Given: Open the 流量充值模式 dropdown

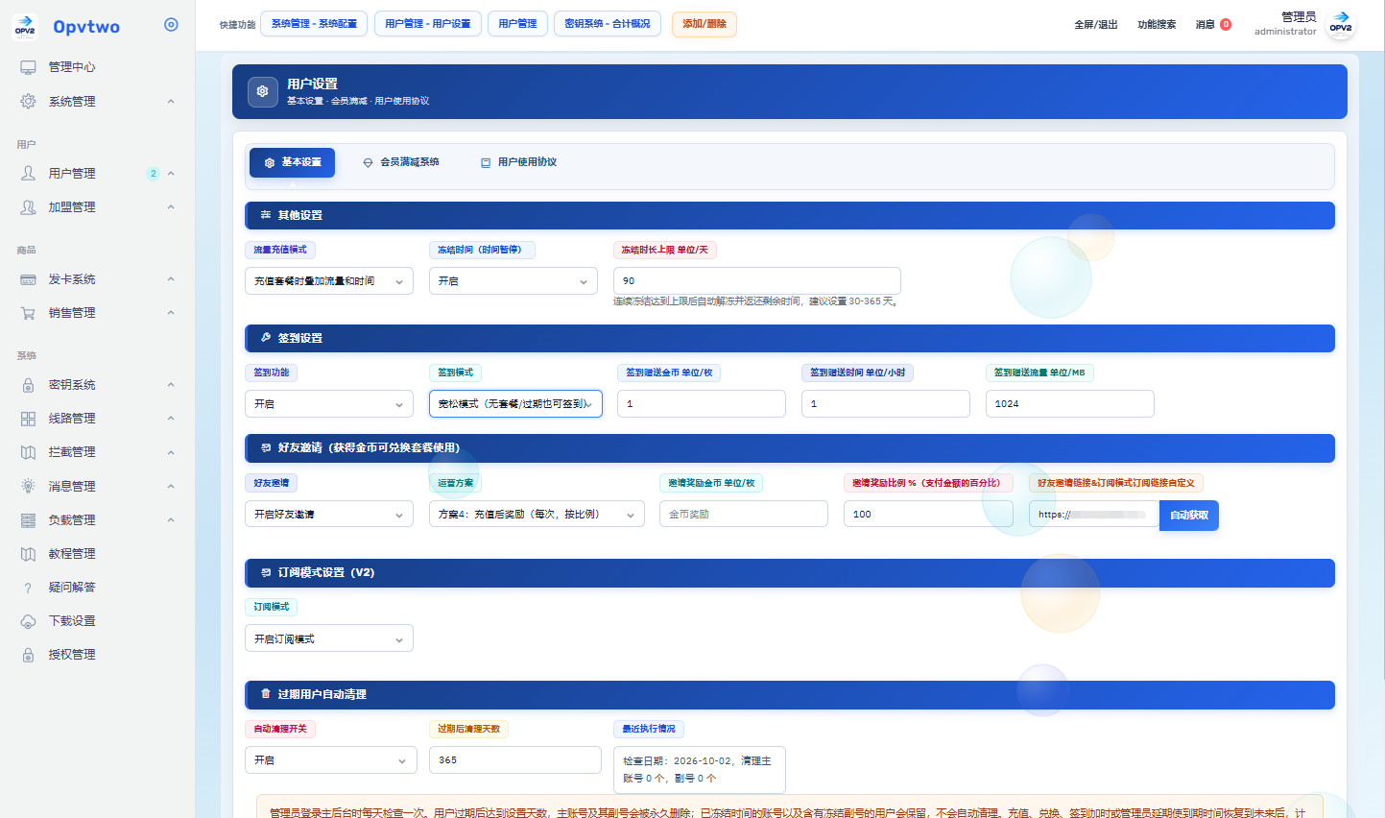Looking at the screenshot, I should [329, 281].
